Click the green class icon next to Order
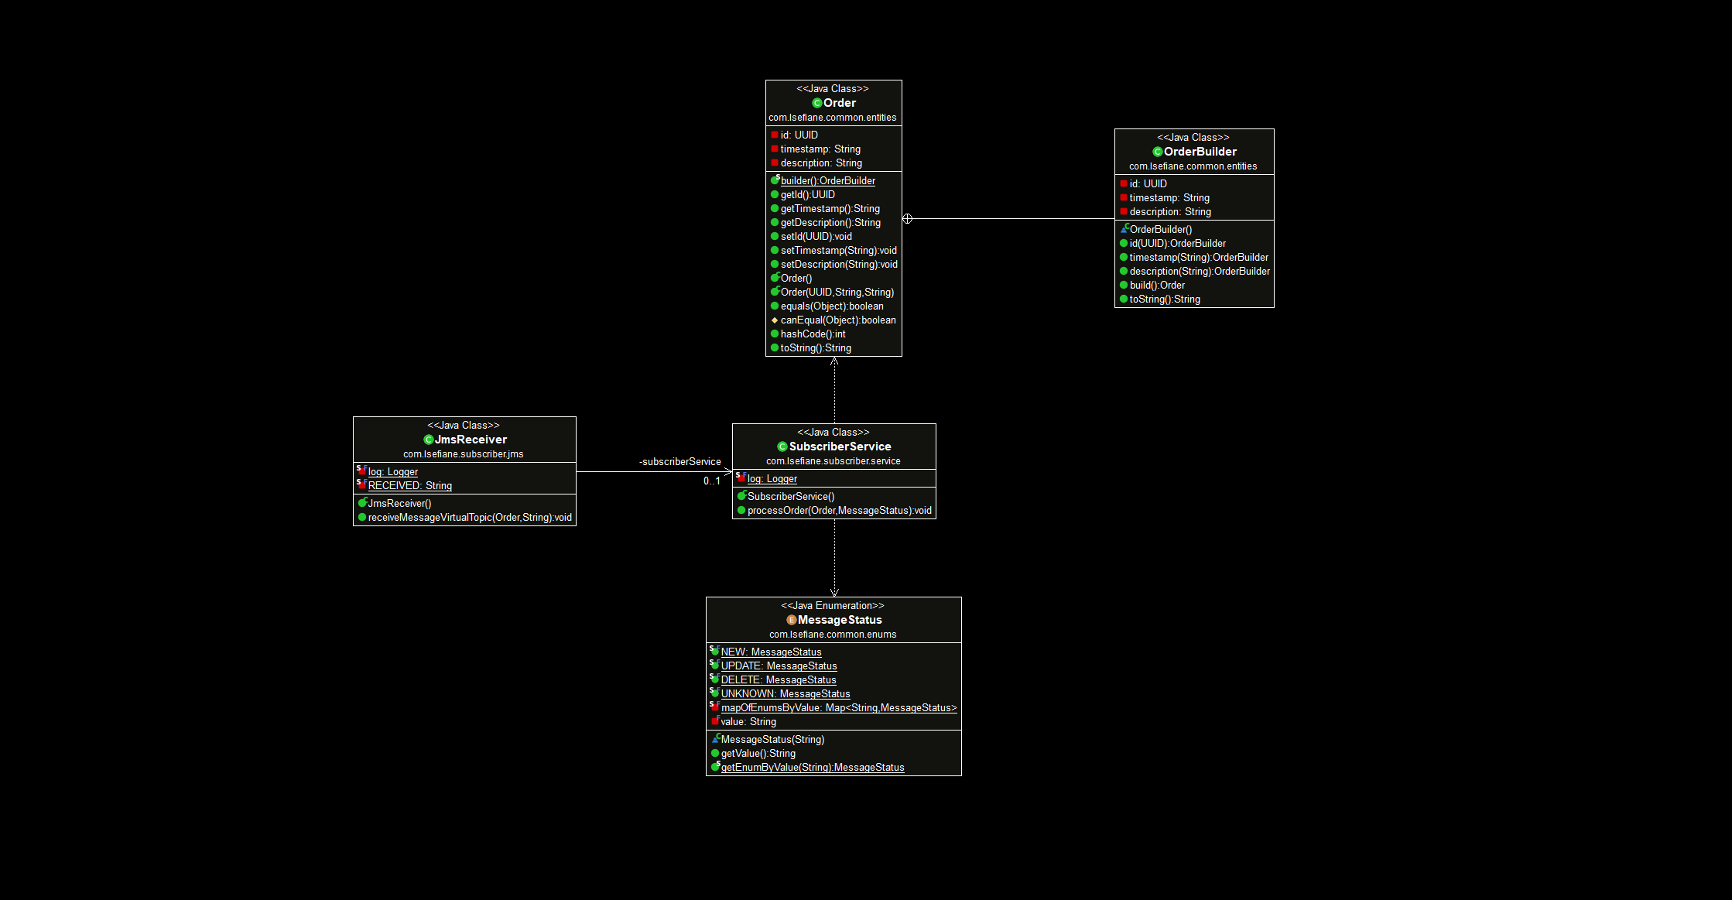 [x=816, y=103]
